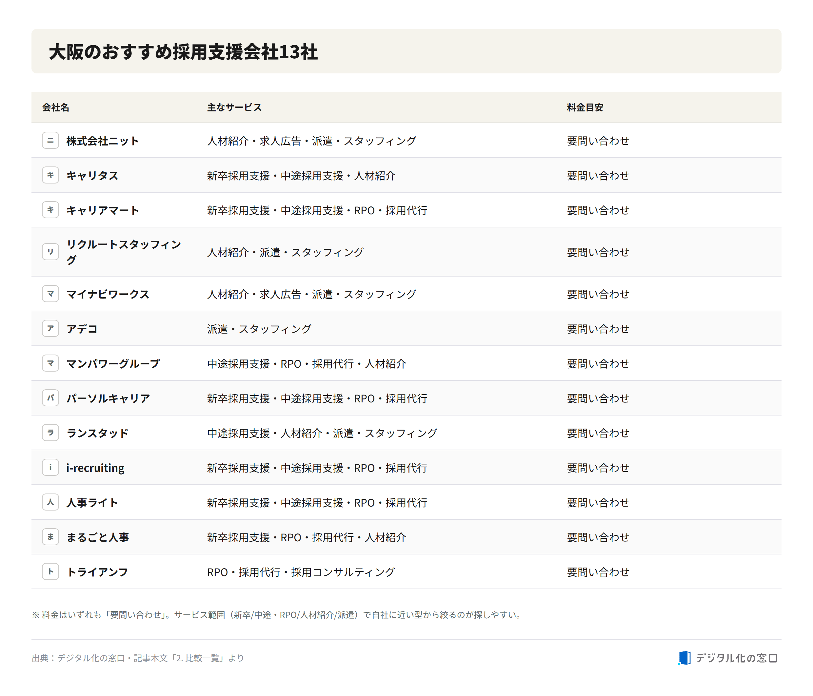Click services text in キャリタス row

pos(301,176)
